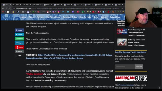Close the NEW tab
The image size is (162, 91).
pos(61,5)
